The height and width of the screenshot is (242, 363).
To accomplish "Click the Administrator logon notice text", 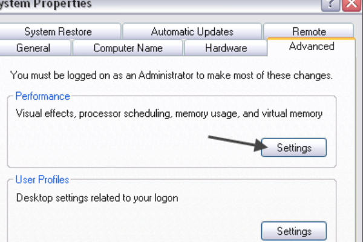I will (x=172, y=76).
